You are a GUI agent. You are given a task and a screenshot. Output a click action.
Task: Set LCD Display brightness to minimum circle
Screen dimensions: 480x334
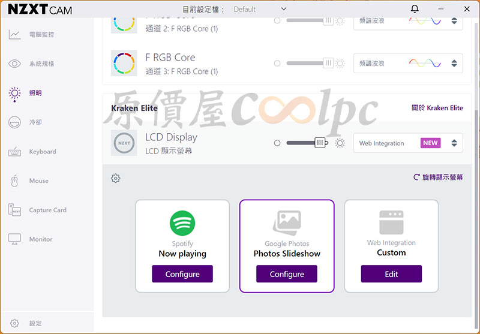277,143
